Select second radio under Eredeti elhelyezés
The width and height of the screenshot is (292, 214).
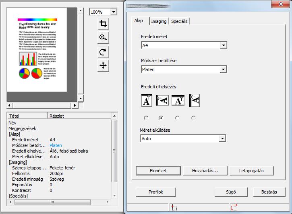(x=161, y=118)
